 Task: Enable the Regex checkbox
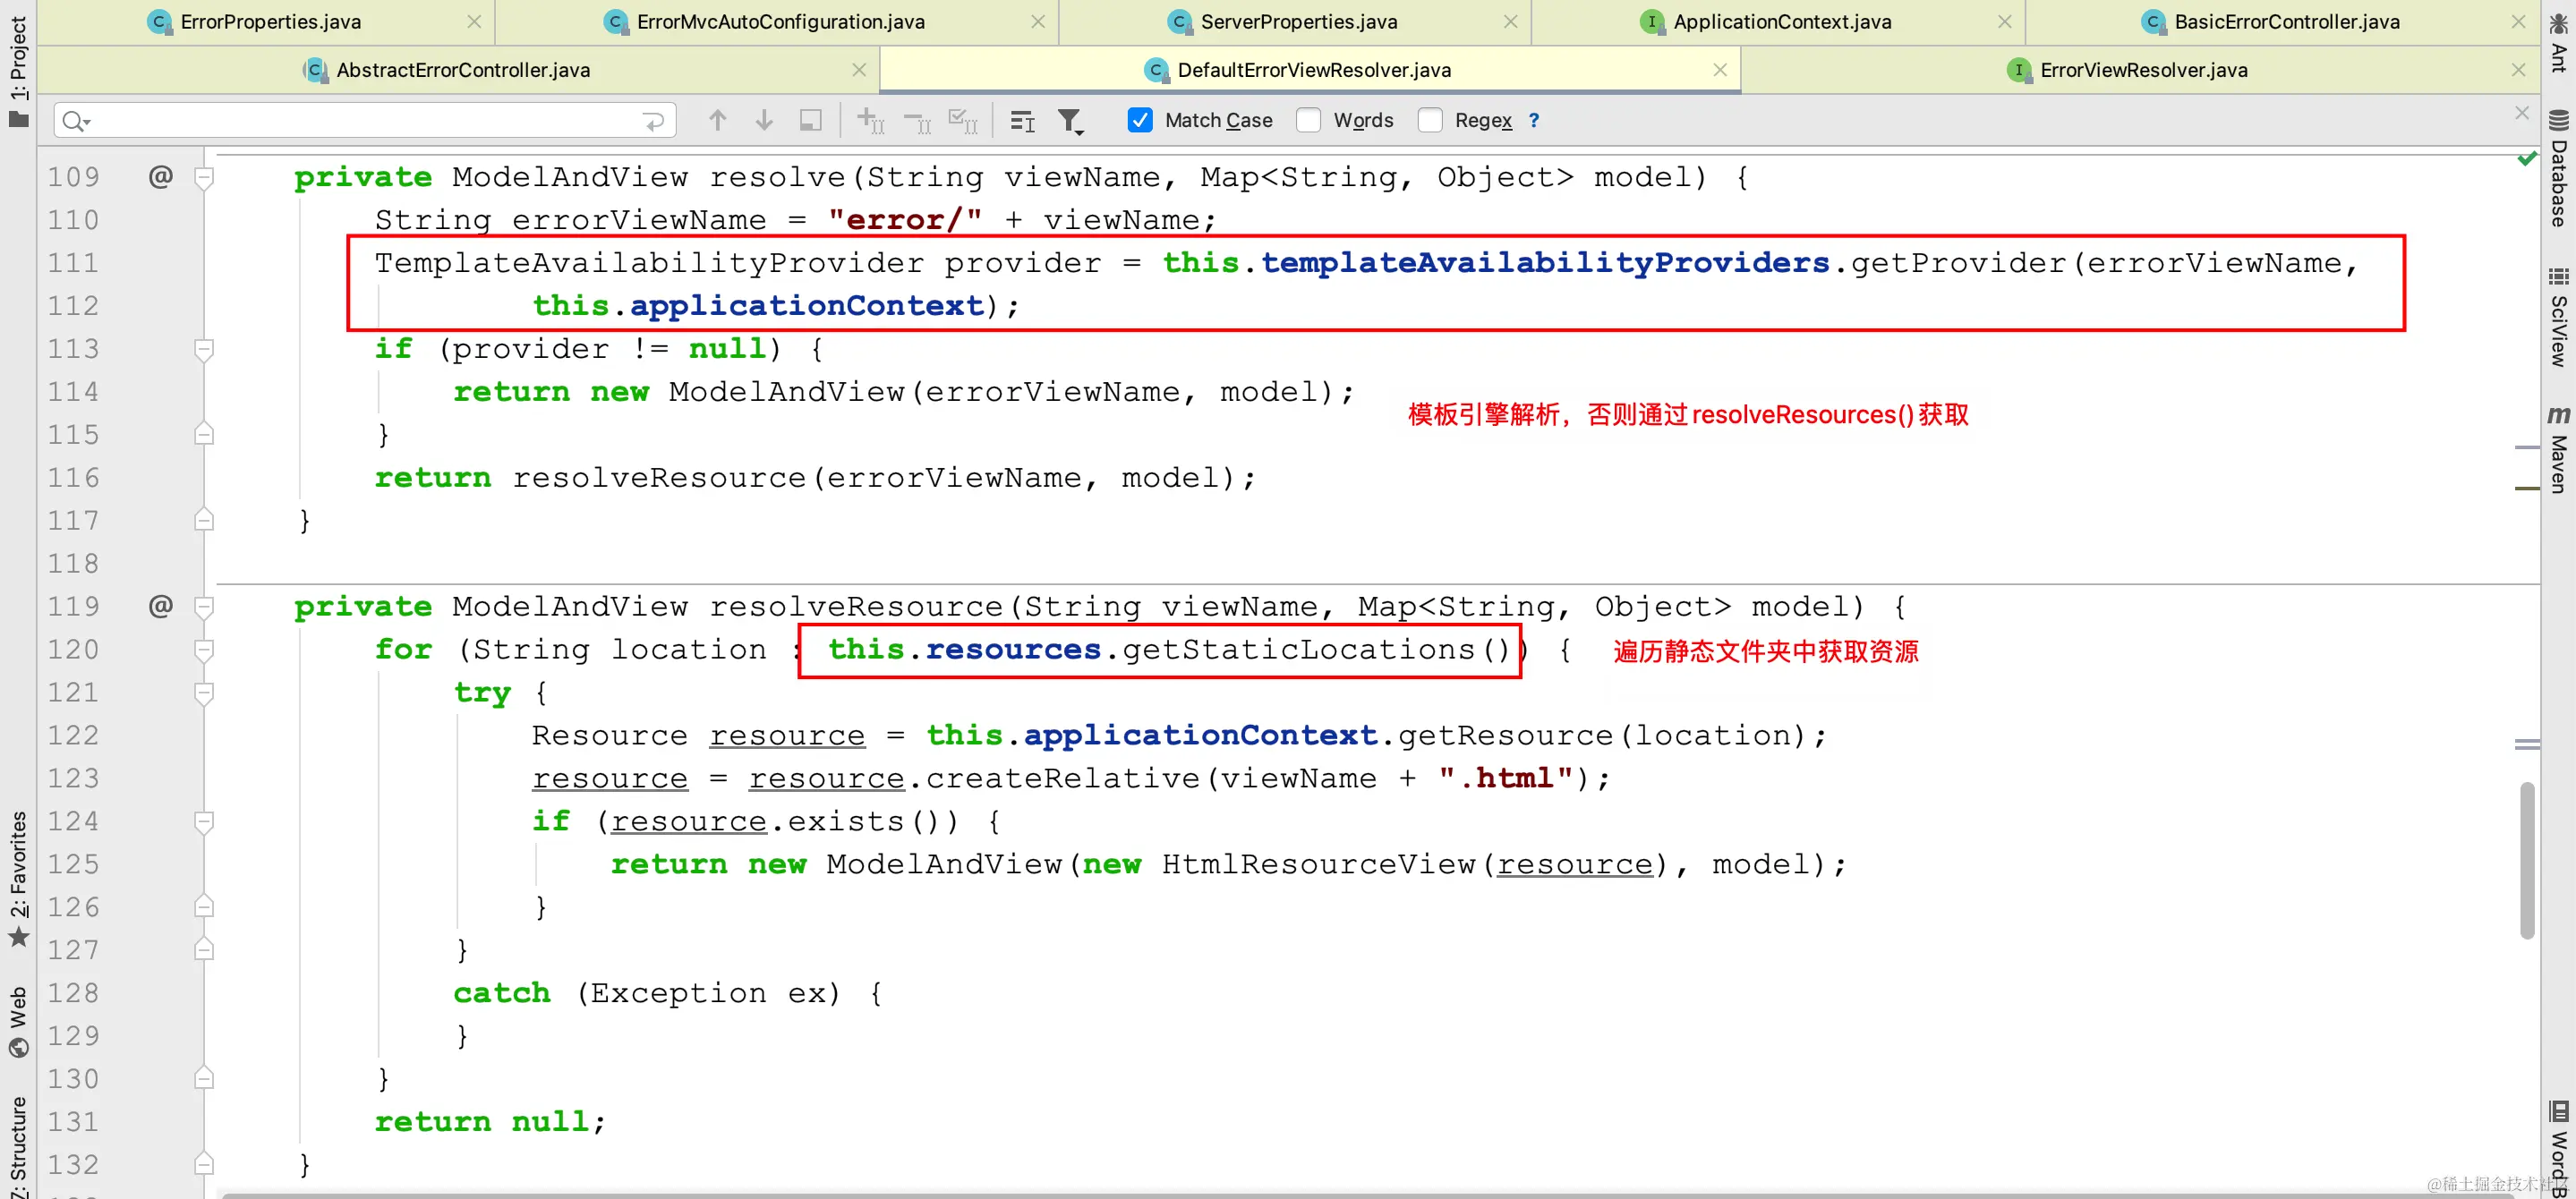(1430, 120)
